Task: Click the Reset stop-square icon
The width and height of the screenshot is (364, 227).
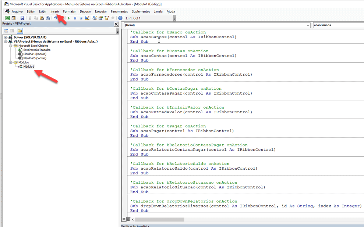Action: point(81,18)
